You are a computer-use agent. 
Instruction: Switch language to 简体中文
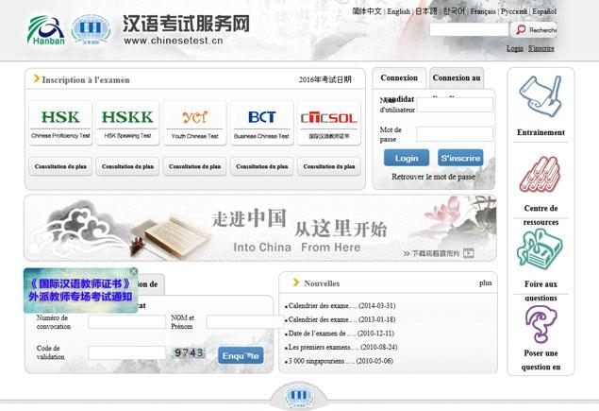(x=367, y=11)
